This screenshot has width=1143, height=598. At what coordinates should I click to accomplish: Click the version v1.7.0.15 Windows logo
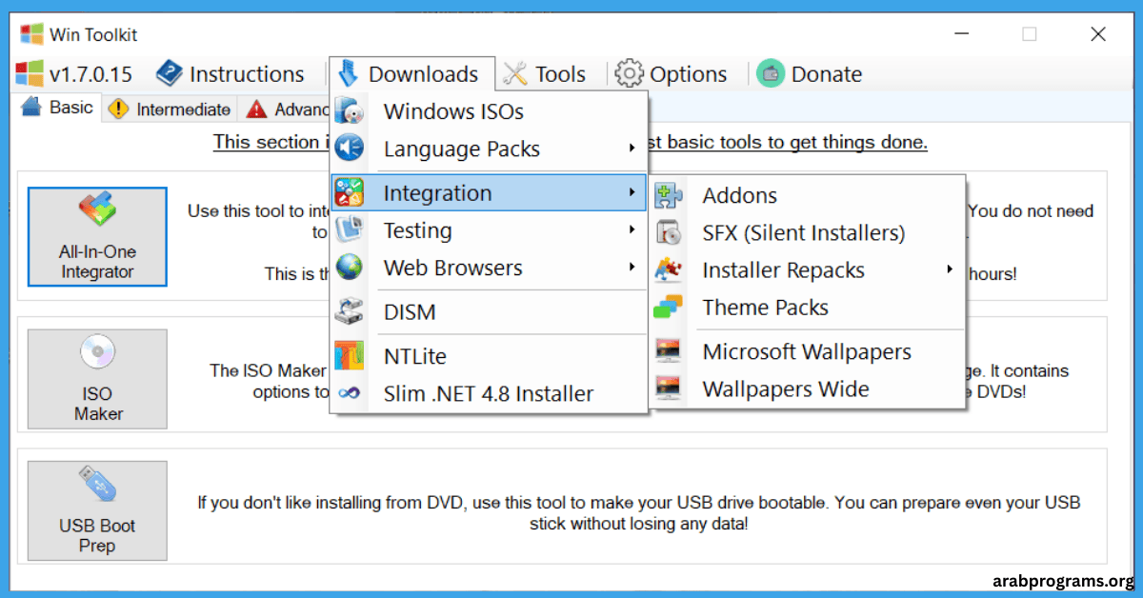click(30, 73)
